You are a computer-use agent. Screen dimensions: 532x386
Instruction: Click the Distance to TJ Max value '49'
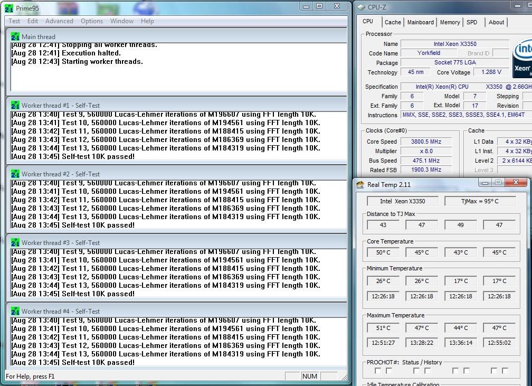[460, 225]
